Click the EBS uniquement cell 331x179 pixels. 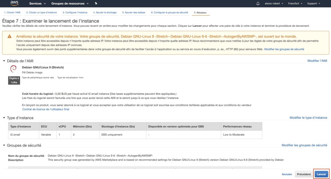point(123,135)
